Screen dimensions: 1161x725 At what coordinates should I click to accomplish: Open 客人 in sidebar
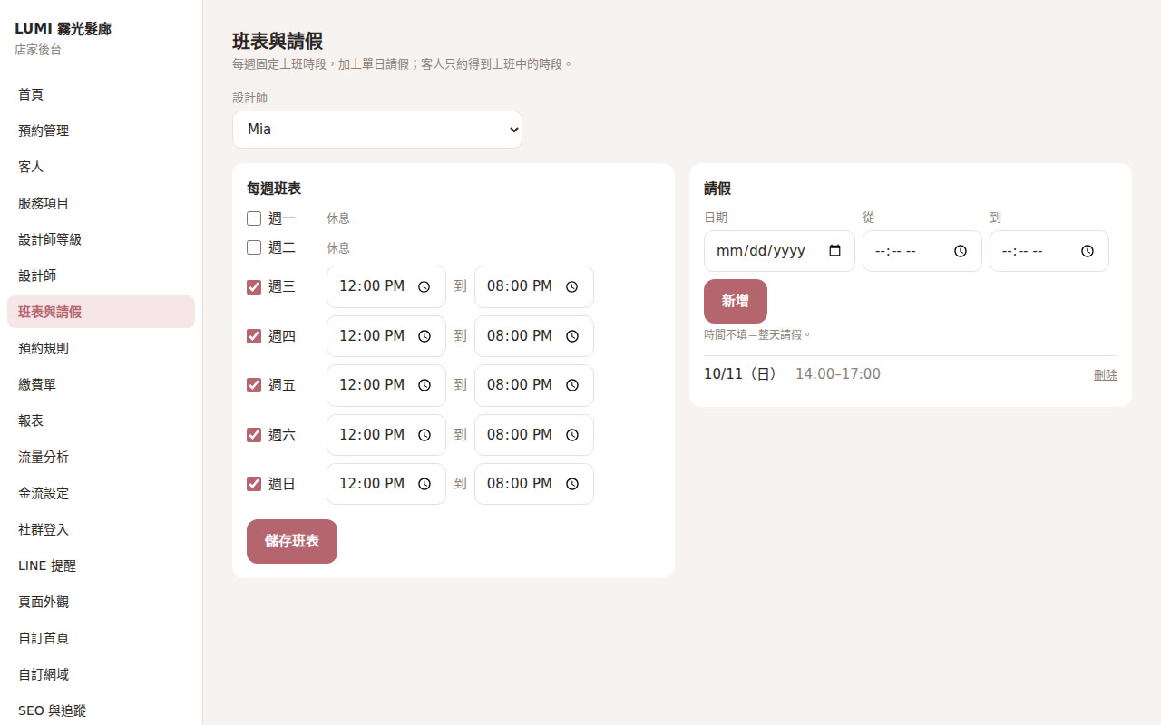click(101, 167)
